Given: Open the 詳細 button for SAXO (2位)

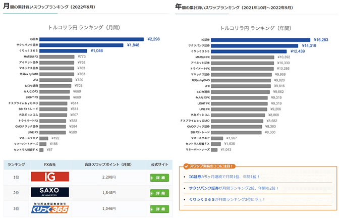Looking at the screenshot, I should pyautogui.click(x=159, y=193).
